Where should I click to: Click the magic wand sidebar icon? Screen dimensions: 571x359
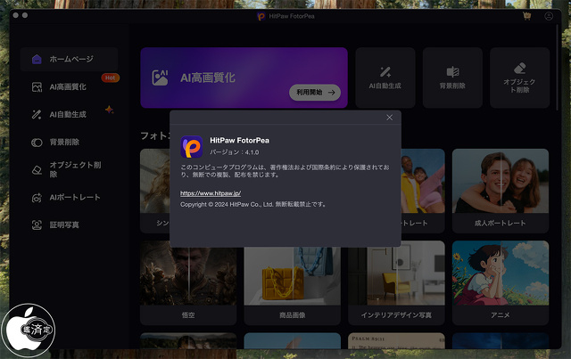point(37,115)
